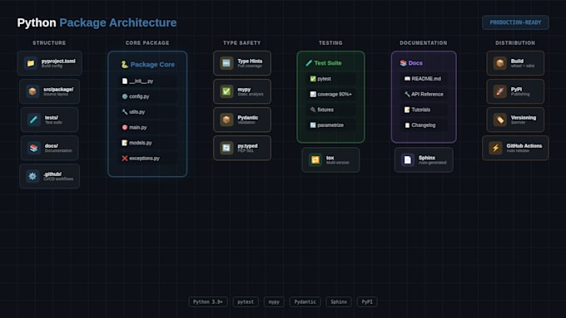This screenshot has width=566, height=318.
Task: Click the DOCUMENTATION column header
Action: [x=424, y=43]
